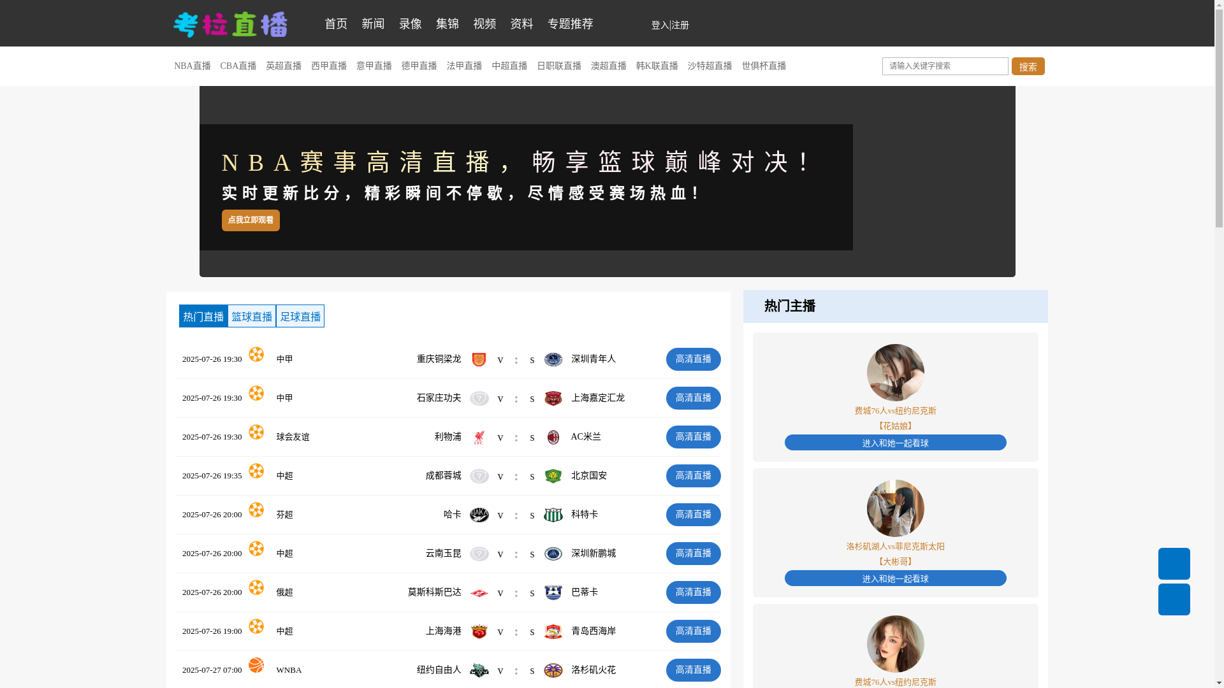This screenshot has width=1224, height=688.
Task: Click the 重庆铜梁龙 team crest
Action: (479, 359)
